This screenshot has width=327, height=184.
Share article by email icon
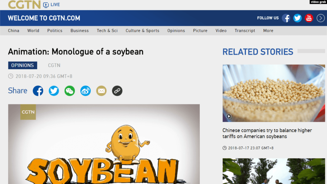tap(101, 91)
